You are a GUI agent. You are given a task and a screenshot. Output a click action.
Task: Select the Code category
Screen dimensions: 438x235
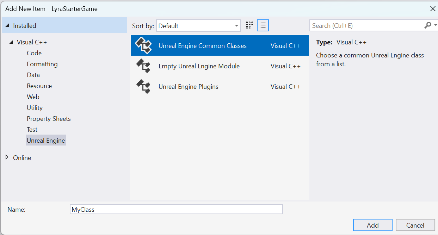[x=34, y=53]
